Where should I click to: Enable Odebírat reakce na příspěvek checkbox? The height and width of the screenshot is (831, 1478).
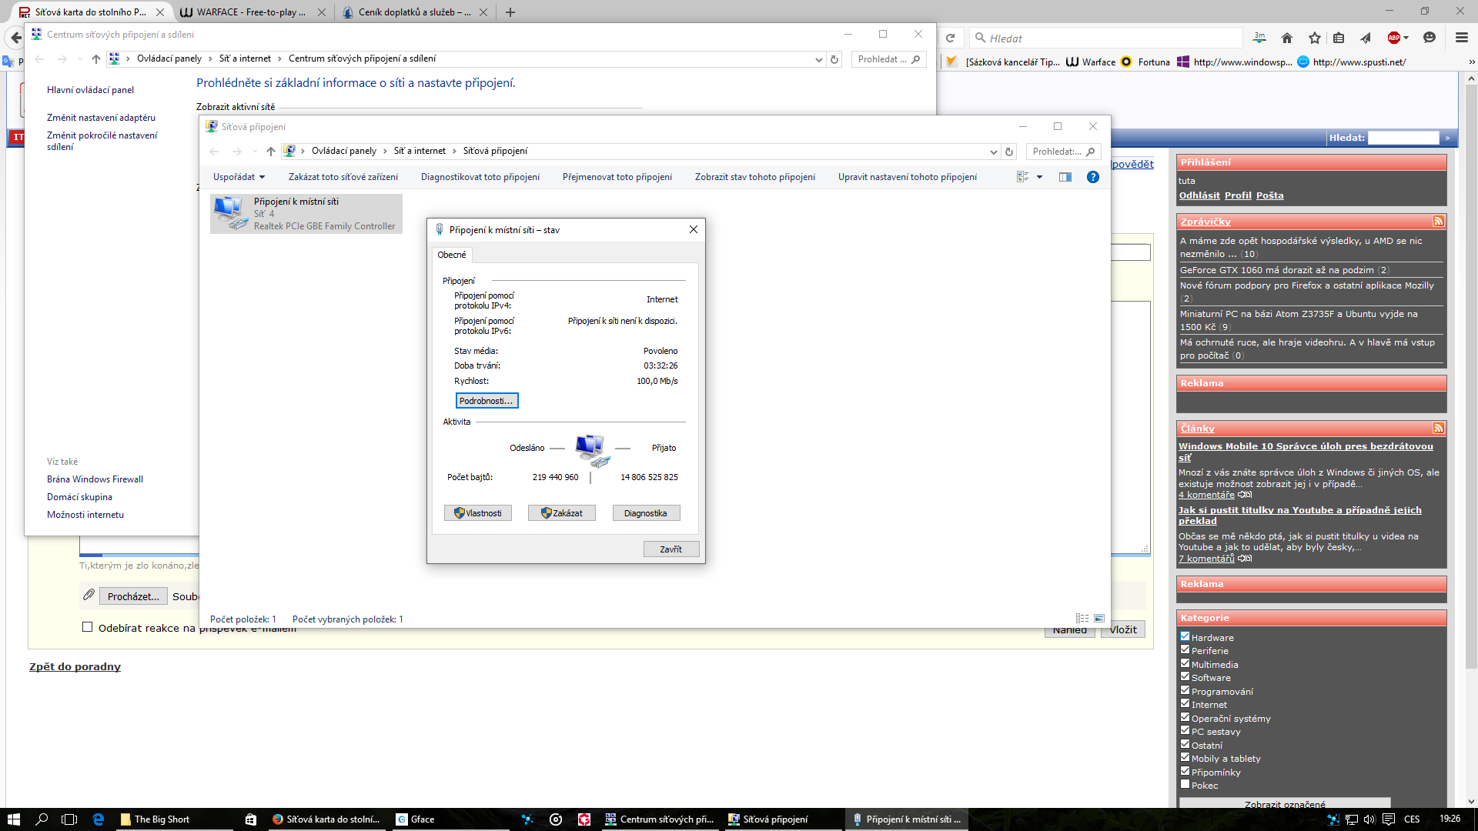pos(88,627)
